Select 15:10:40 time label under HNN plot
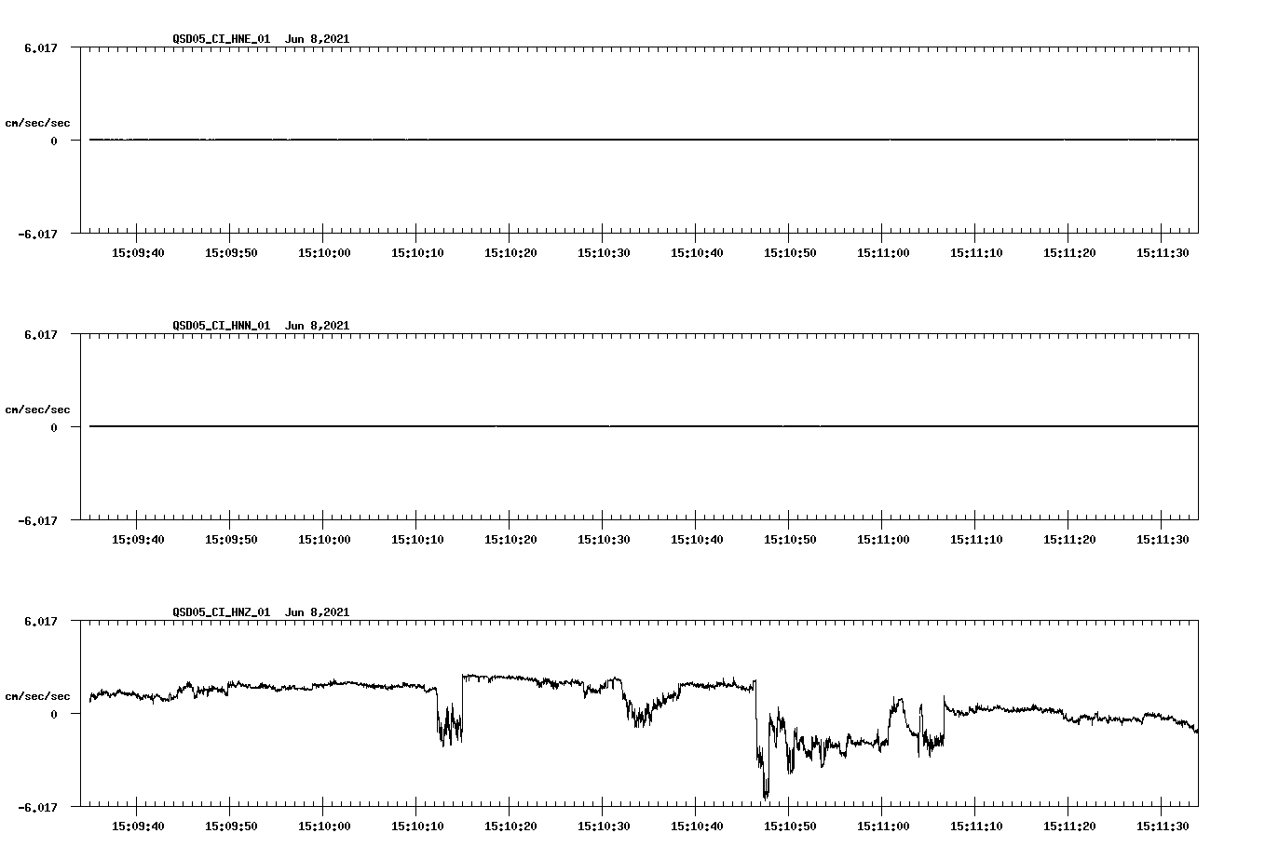The image size is (1265, 860). pos(697,540)
